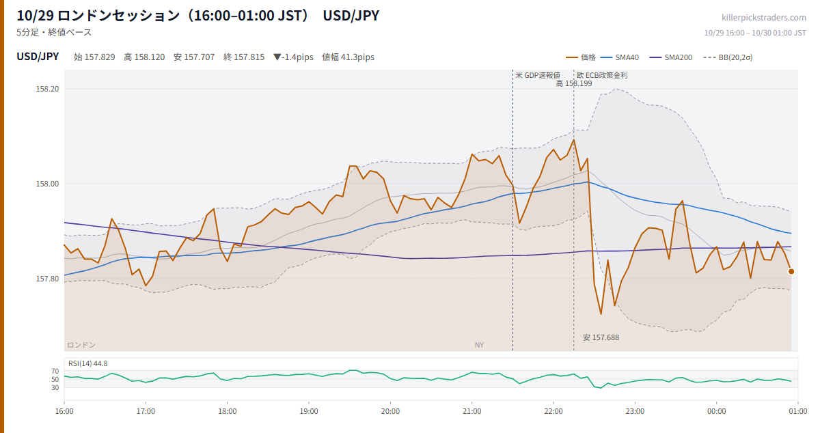Toggle the BB(20,2σ) legend entry

click(x=727, y=57)
